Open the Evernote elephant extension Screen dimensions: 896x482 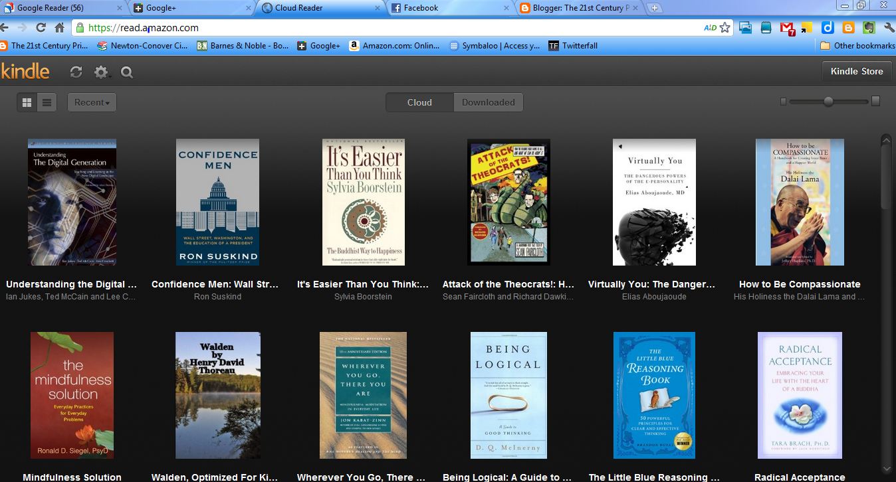click(868, 28)
